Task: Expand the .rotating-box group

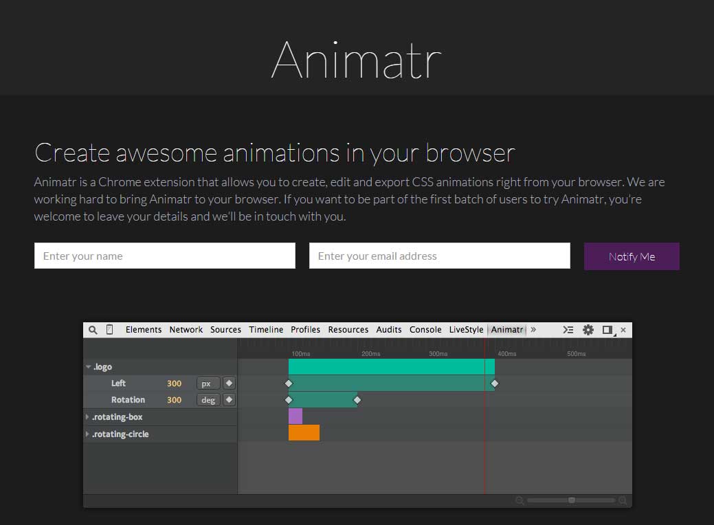Action: 87,416
